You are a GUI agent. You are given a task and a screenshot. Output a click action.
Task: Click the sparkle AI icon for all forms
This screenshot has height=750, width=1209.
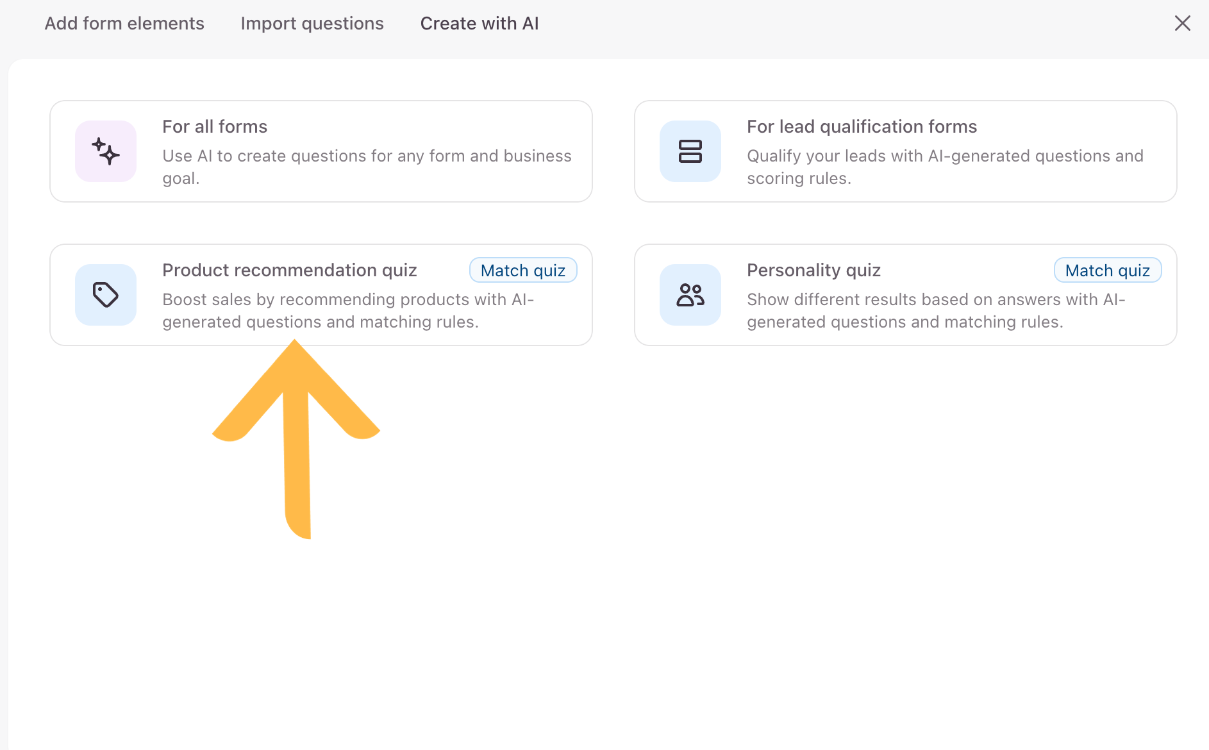(106, 151)
